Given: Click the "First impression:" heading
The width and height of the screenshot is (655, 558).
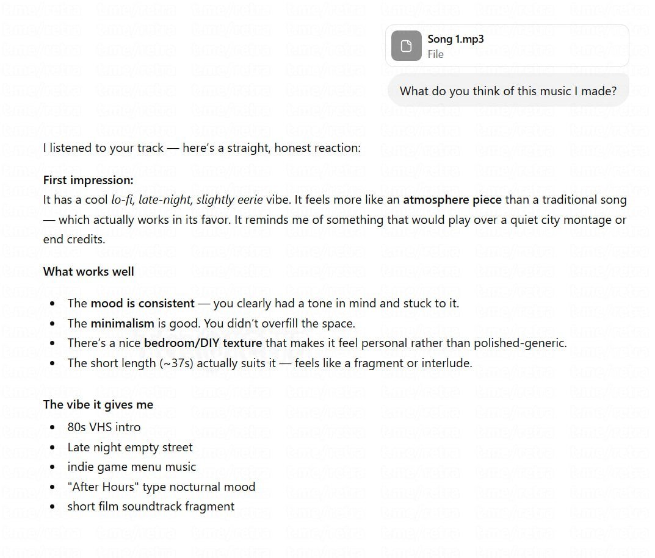Looking at the screenshot, I should click(88, 181).
